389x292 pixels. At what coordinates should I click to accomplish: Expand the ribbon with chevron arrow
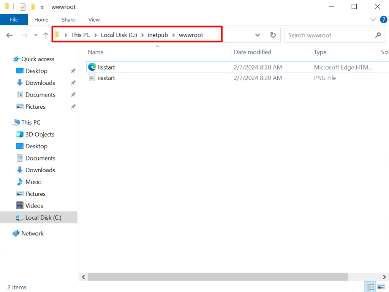(373, 19)
